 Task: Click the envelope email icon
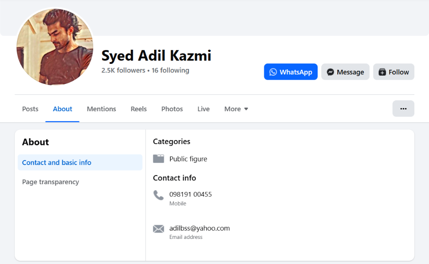tap(158, 229)
